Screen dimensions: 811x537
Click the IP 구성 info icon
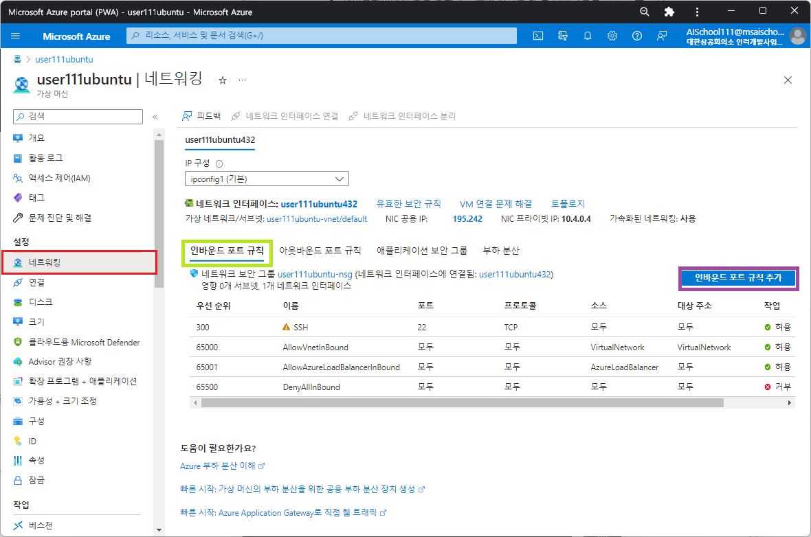click(x=219, y=164)
